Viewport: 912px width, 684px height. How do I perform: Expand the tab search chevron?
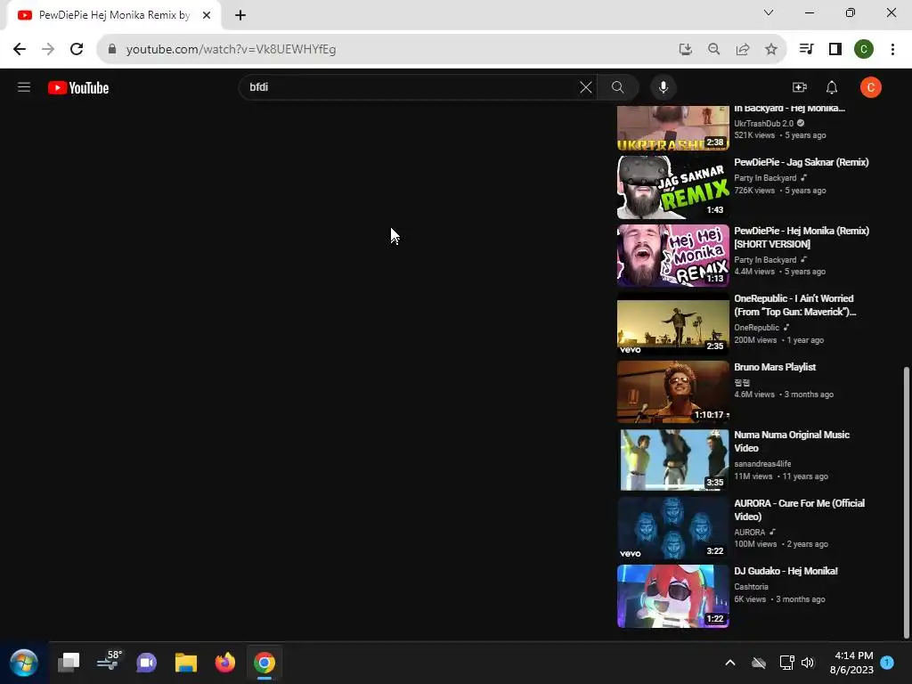[x=769, y=12]
